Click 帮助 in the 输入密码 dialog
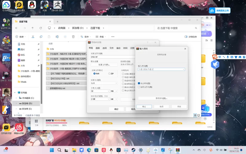 click(x=179, y=107)
